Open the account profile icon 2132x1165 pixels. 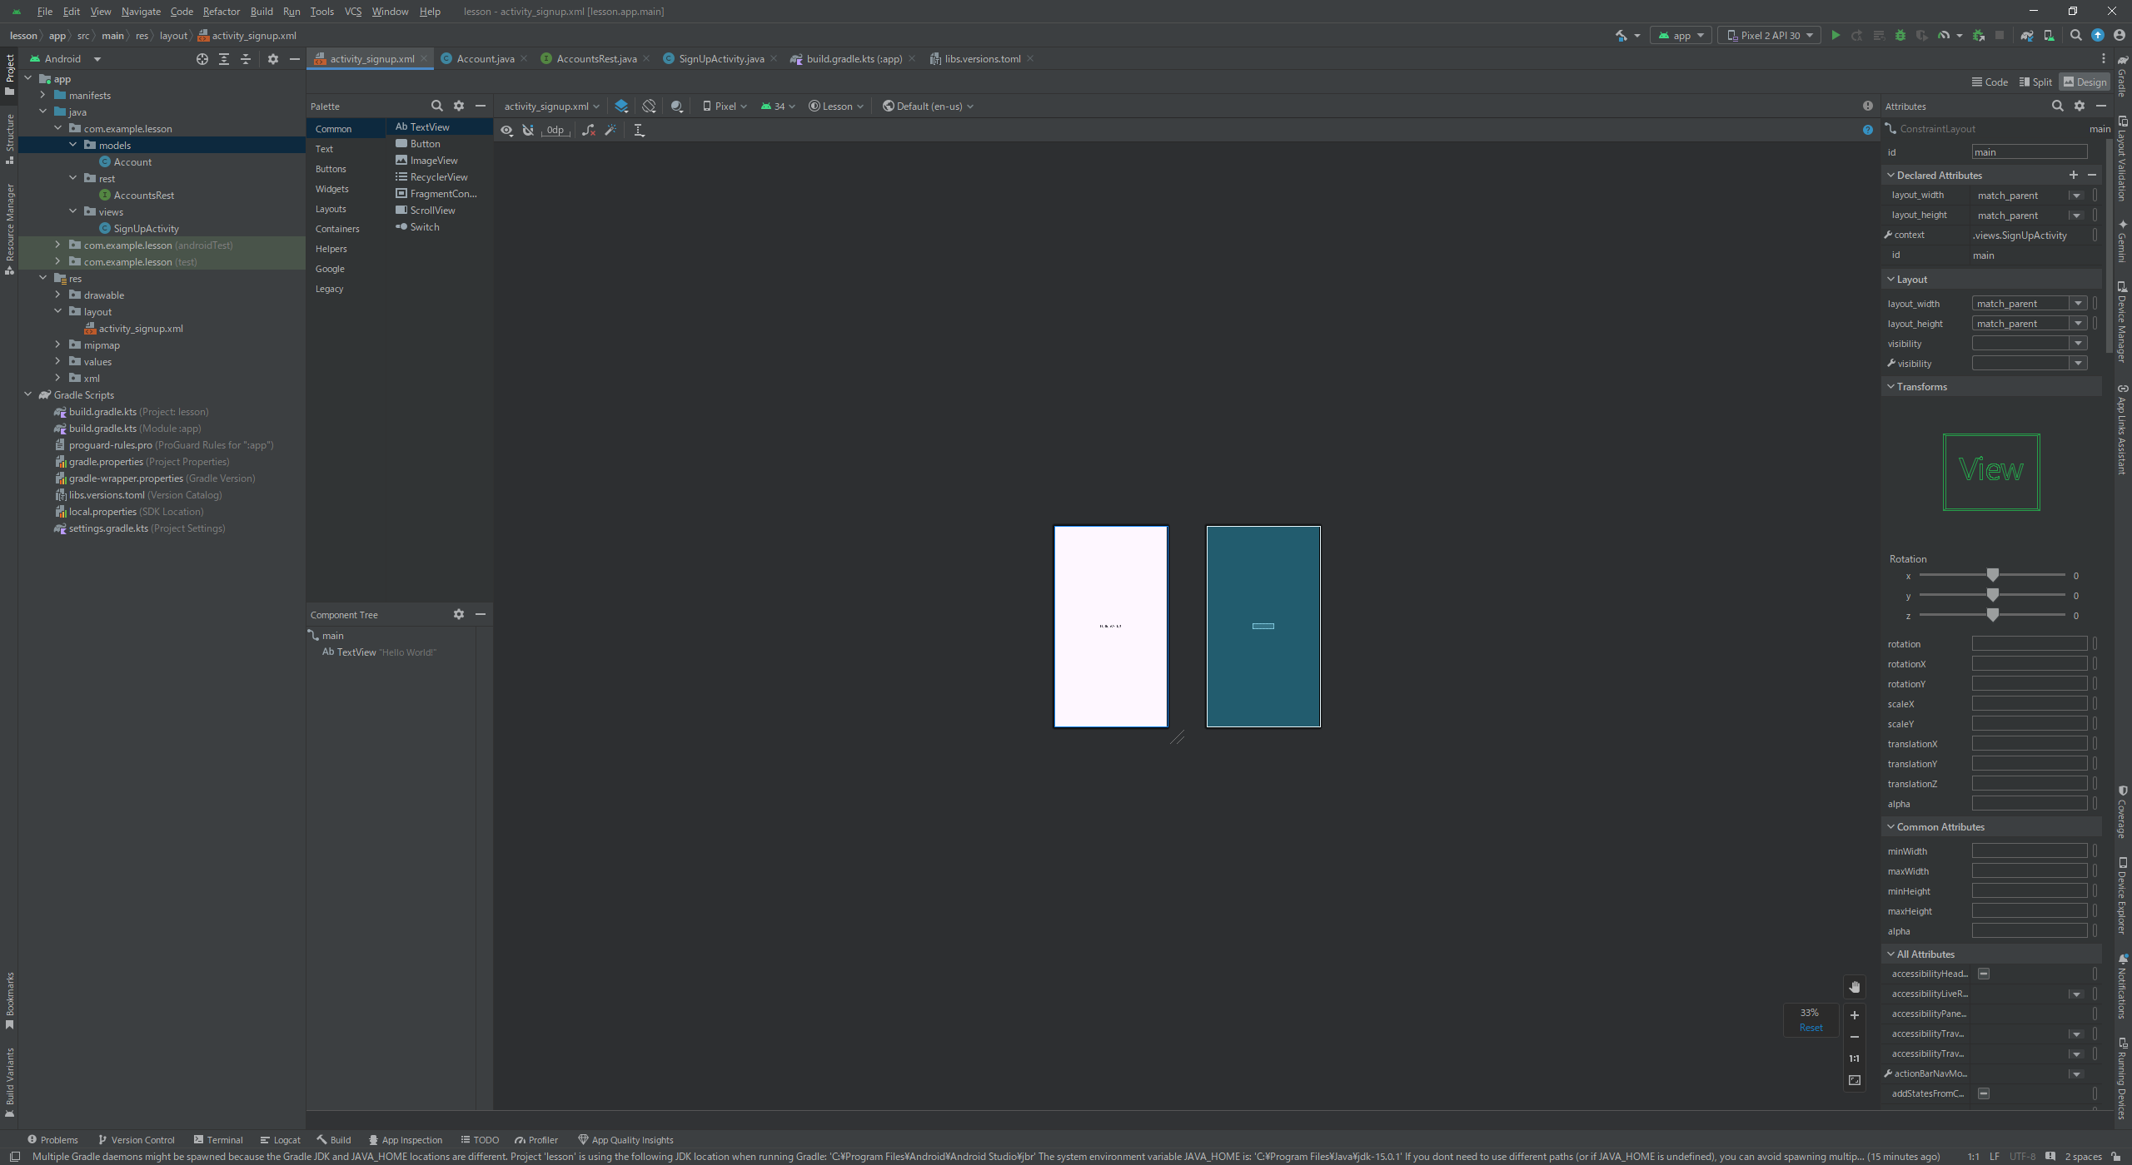tap(2120, 36)
